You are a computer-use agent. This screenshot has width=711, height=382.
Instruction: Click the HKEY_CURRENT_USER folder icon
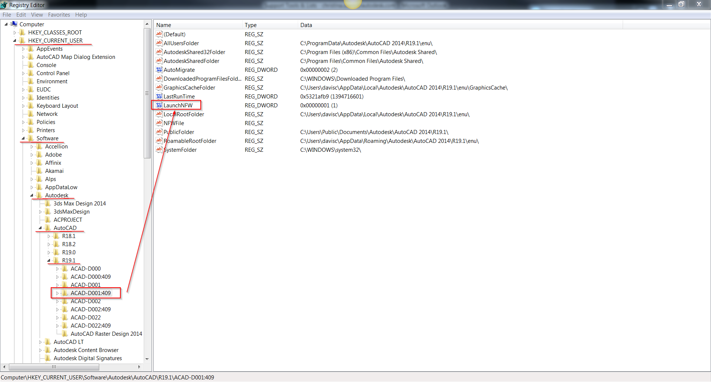pos(23,40)
